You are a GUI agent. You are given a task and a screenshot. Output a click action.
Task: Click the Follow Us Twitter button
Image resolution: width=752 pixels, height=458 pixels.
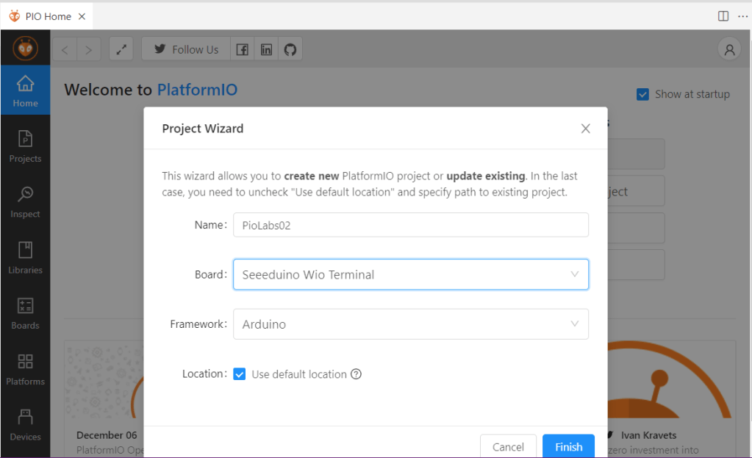[x=186, y=50]
